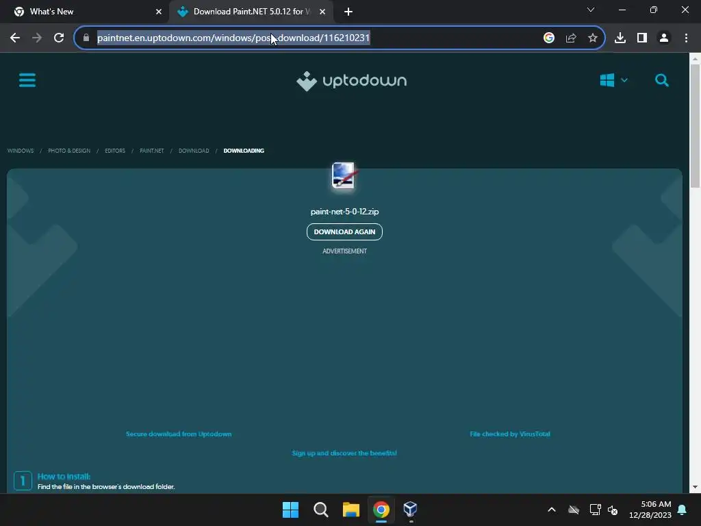This screenshot has height=526, width=701.
Task: Click Secure download from Uptodown link
Action: 179,434
